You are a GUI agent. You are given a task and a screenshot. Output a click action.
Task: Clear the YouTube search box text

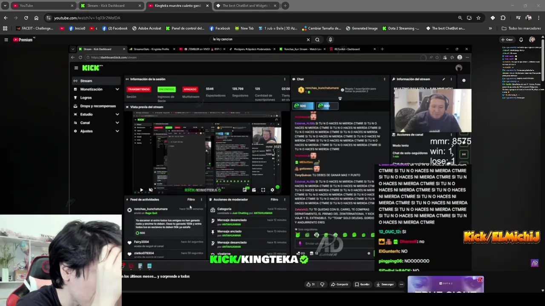tap(308, 40)
